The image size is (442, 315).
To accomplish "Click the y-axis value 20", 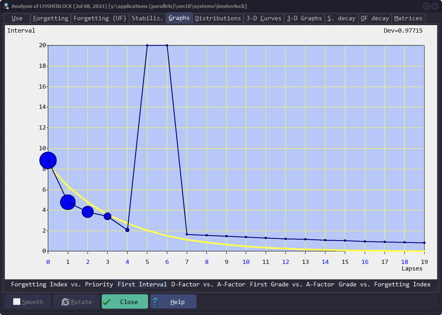I will tap(42, 45).
